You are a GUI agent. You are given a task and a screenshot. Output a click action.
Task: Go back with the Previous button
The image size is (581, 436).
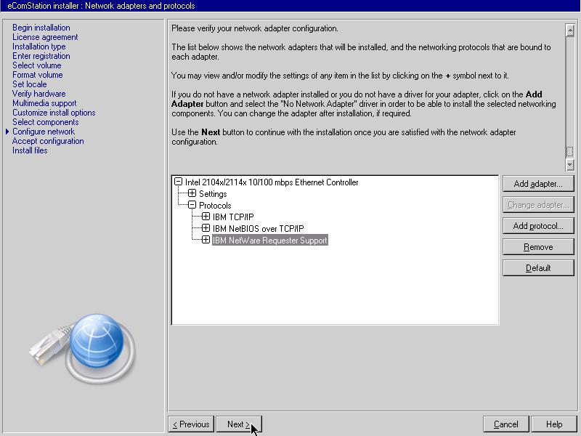click(x=191, y=424)
